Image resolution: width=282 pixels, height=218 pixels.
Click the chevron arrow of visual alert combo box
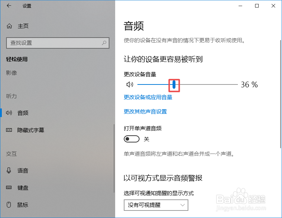pos(183,205)
